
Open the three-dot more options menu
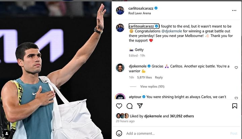click(234, 10)
